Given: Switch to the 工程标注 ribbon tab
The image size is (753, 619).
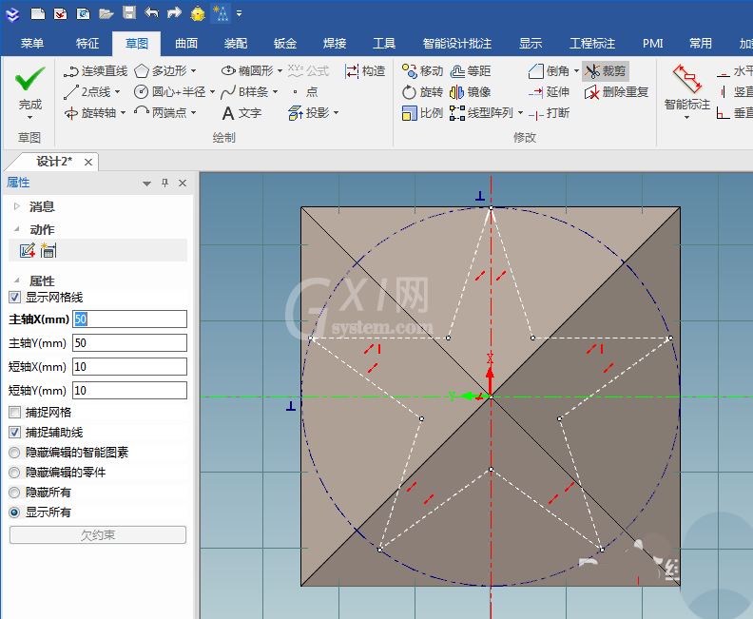Looking at the screenshot, I should point(592,44).
